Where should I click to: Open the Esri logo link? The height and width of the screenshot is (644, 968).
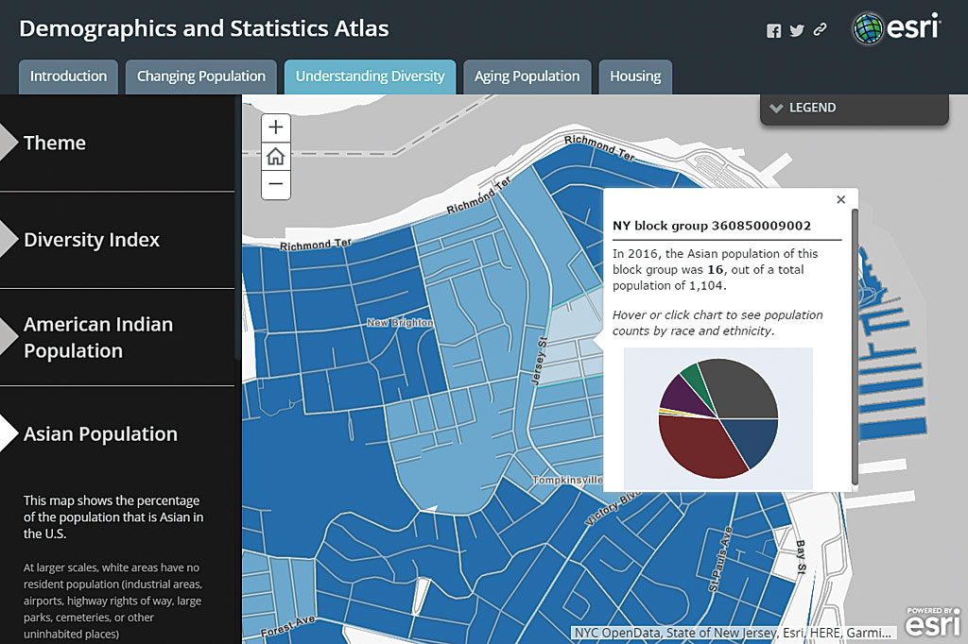point(896,28)
